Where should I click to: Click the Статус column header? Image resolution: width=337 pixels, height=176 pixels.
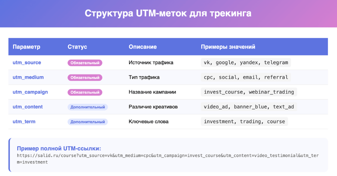77,47
